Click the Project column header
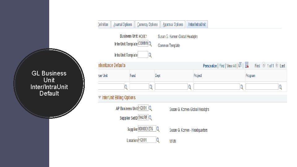The width and height of the screenshot is (297, 167). [x=198, y=75]
